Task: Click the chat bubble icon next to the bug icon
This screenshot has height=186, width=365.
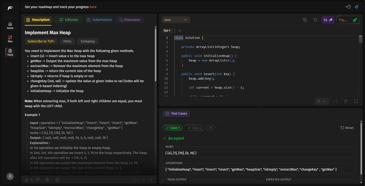Action: [x=57, y=180]
